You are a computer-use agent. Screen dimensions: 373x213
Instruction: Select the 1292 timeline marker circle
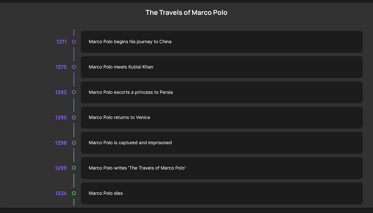coord(74,92)
